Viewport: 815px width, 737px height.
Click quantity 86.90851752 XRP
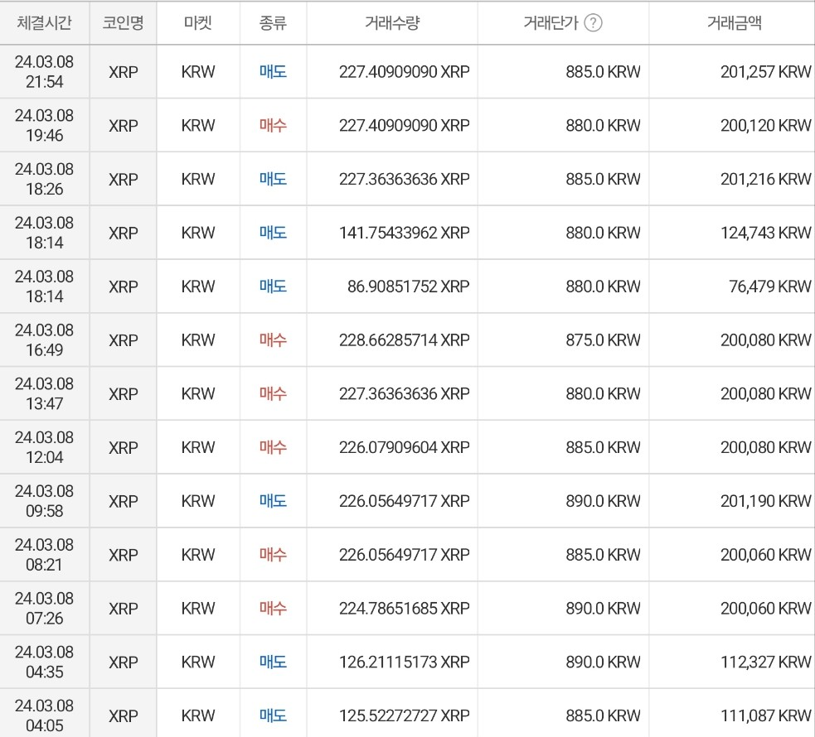click(x=409, y=287)
